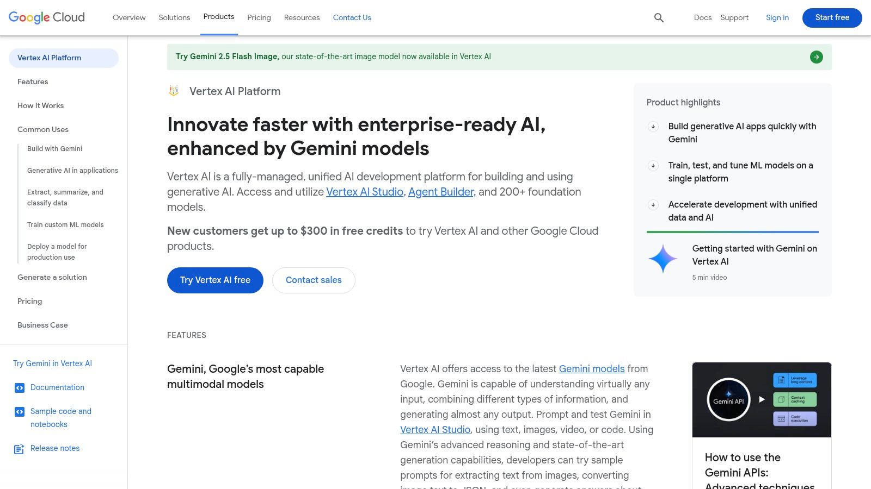
Task: Click the green arrow on the Gemini banner
Action: [816, 57]
